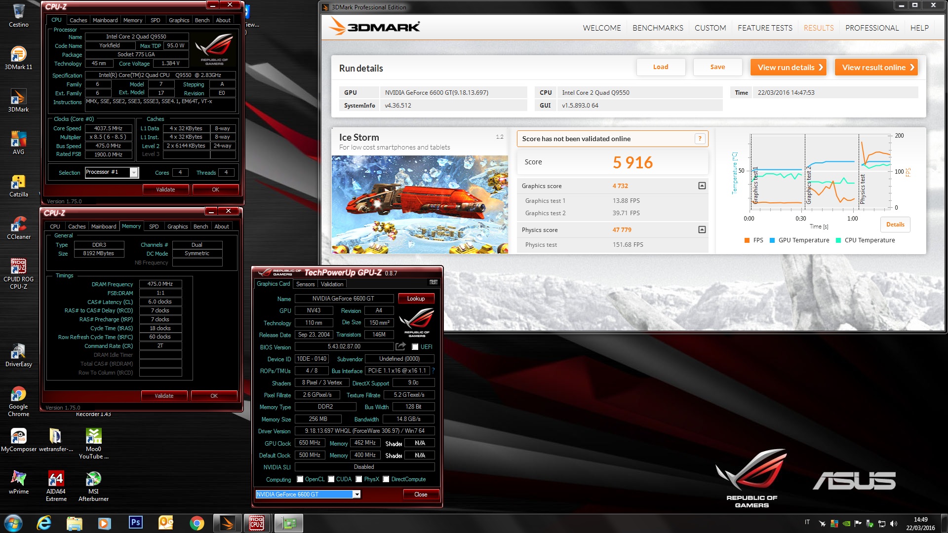Open CPUID ROG CPU-Z desktop shortcut
948x533 pixels.
18,273
